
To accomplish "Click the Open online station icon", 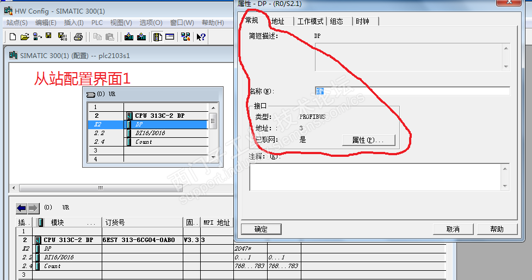I will [x=38, y=36].
